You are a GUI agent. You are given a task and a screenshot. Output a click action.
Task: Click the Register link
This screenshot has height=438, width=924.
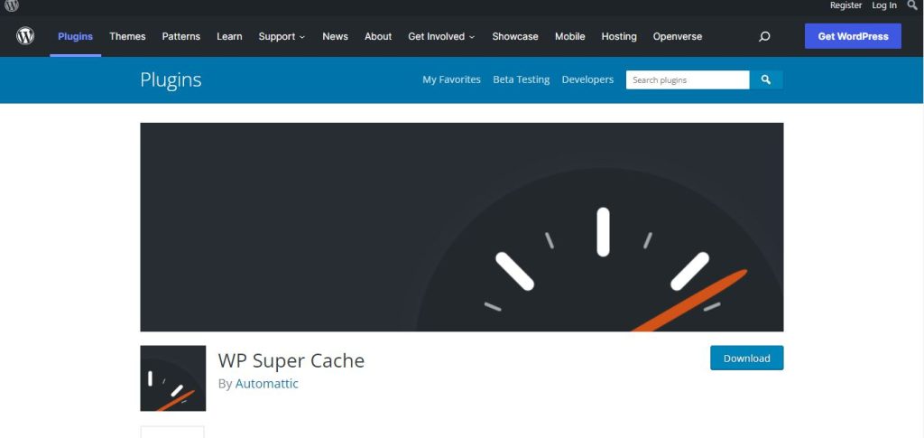tap(845, 5)
